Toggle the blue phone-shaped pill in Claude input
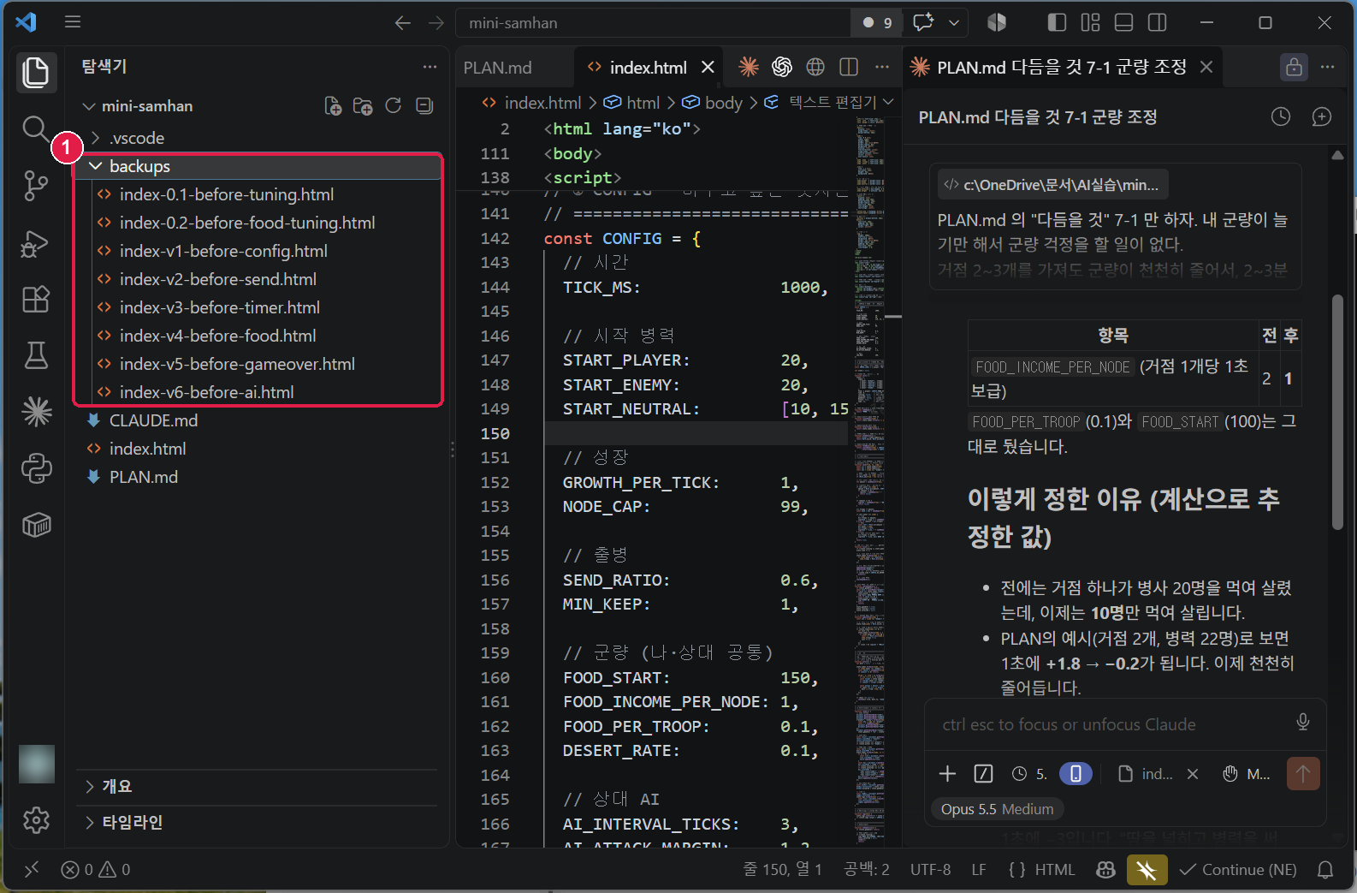 coord(1076,774)
